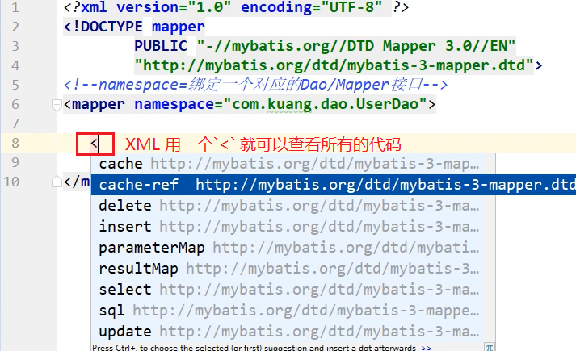Click the namespace comment on line 5
The image size is (576, 351).
pos(255,85)
